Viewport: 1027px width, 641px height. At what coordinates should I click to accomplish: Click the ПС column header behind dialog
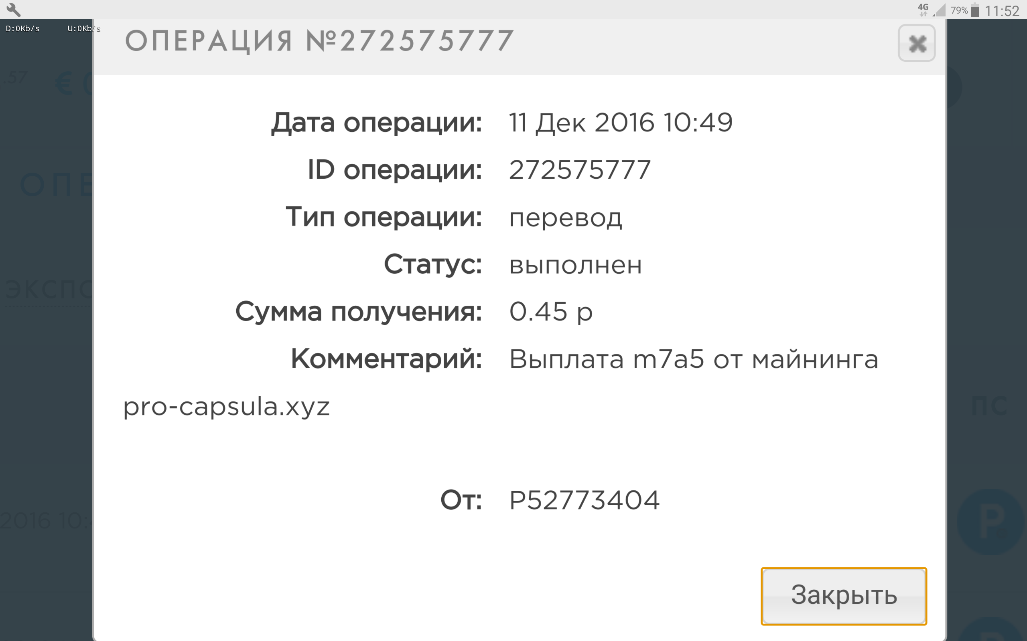[988, 406]
